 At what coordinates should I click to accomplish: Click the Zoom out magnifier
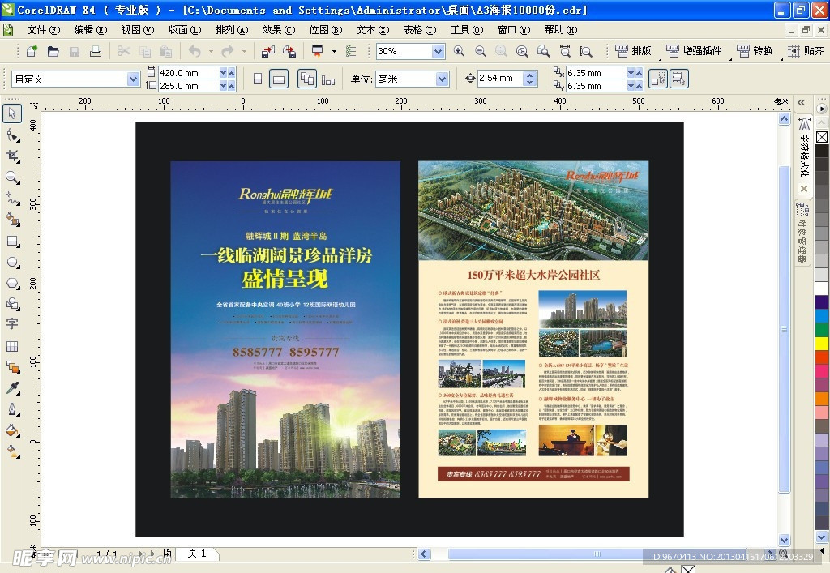point(480,51)
